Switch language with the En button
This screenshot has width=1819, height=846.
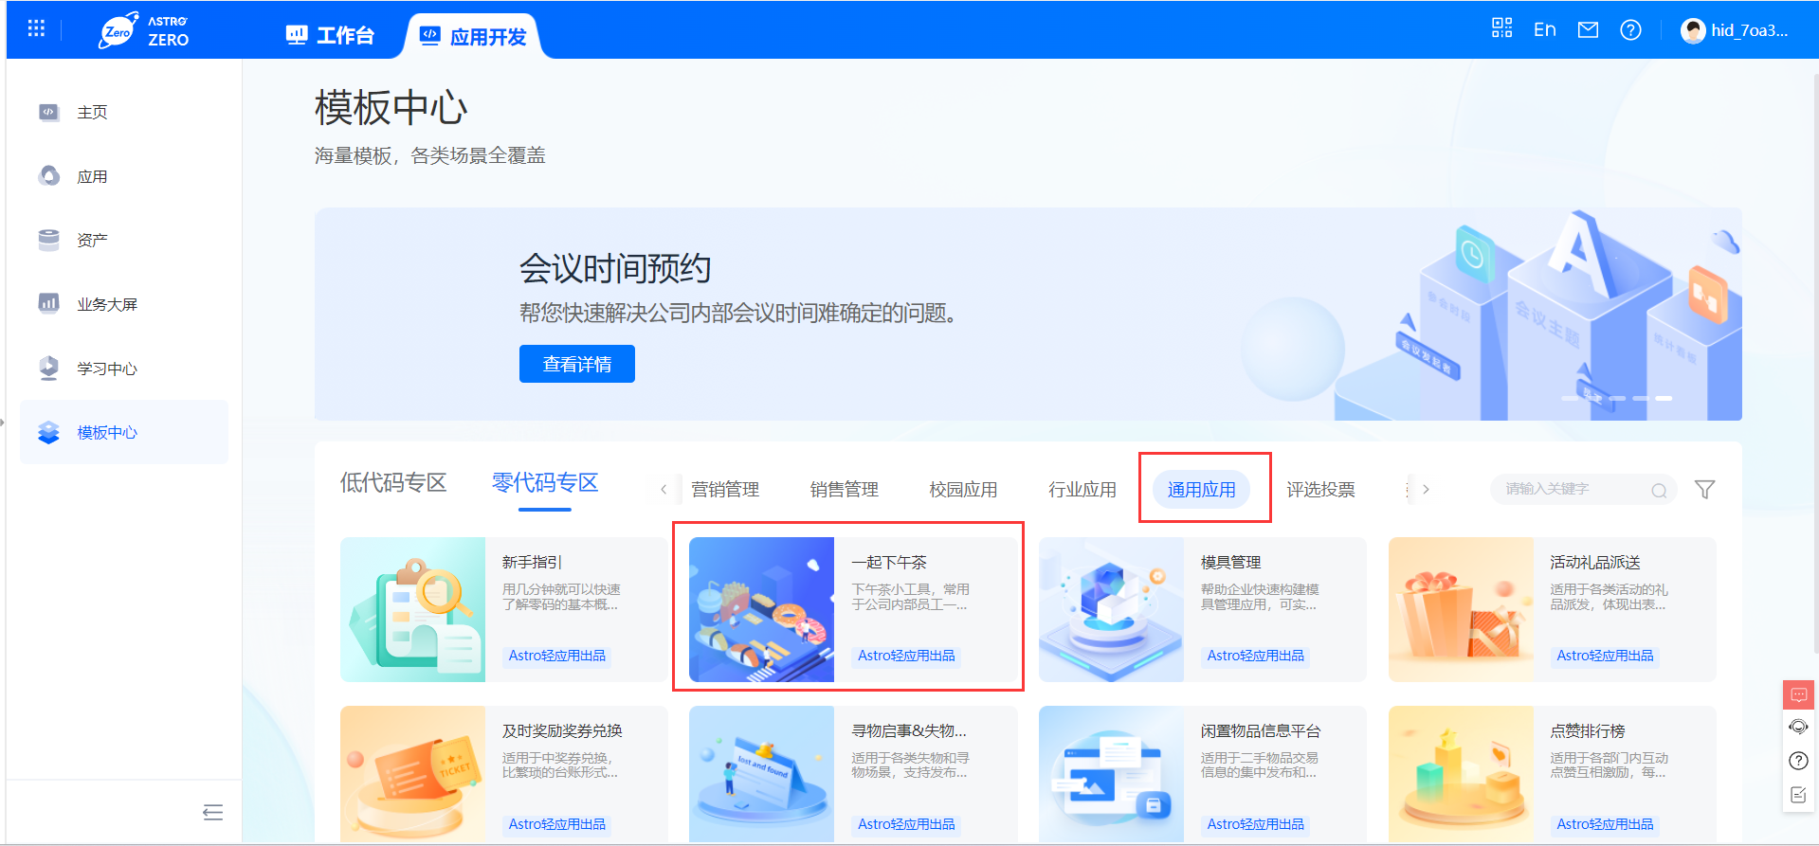1545,29
